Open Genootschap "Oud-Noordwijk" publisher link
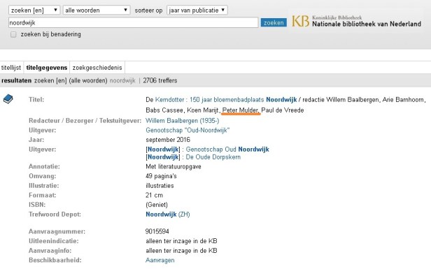Image resolution: width=431 pixels, height=269 pixels. 188,130
